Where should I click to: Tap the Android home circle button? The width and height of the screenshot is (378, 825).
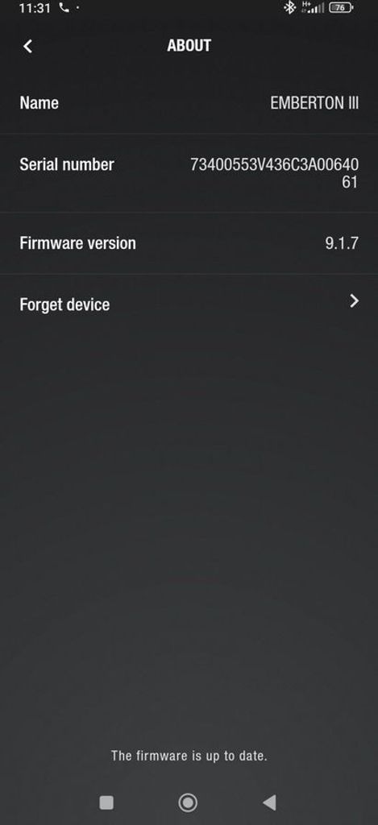tap(188, 802)
